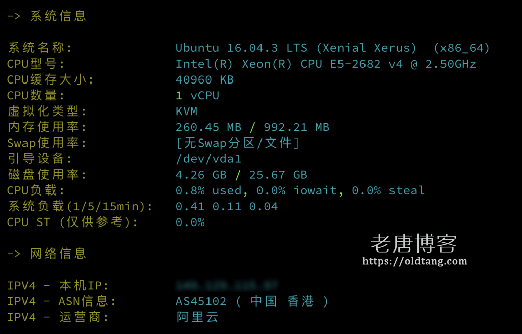Click the KVM virtualization type value
This screenshot has height=334, width=522.
(187, 112)
